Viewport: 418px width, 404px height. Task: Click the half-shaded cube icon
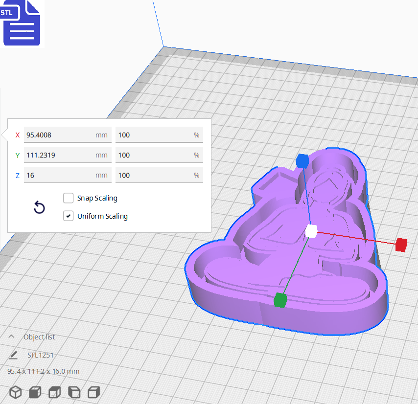pyautogui.click(x=54, y=392)
